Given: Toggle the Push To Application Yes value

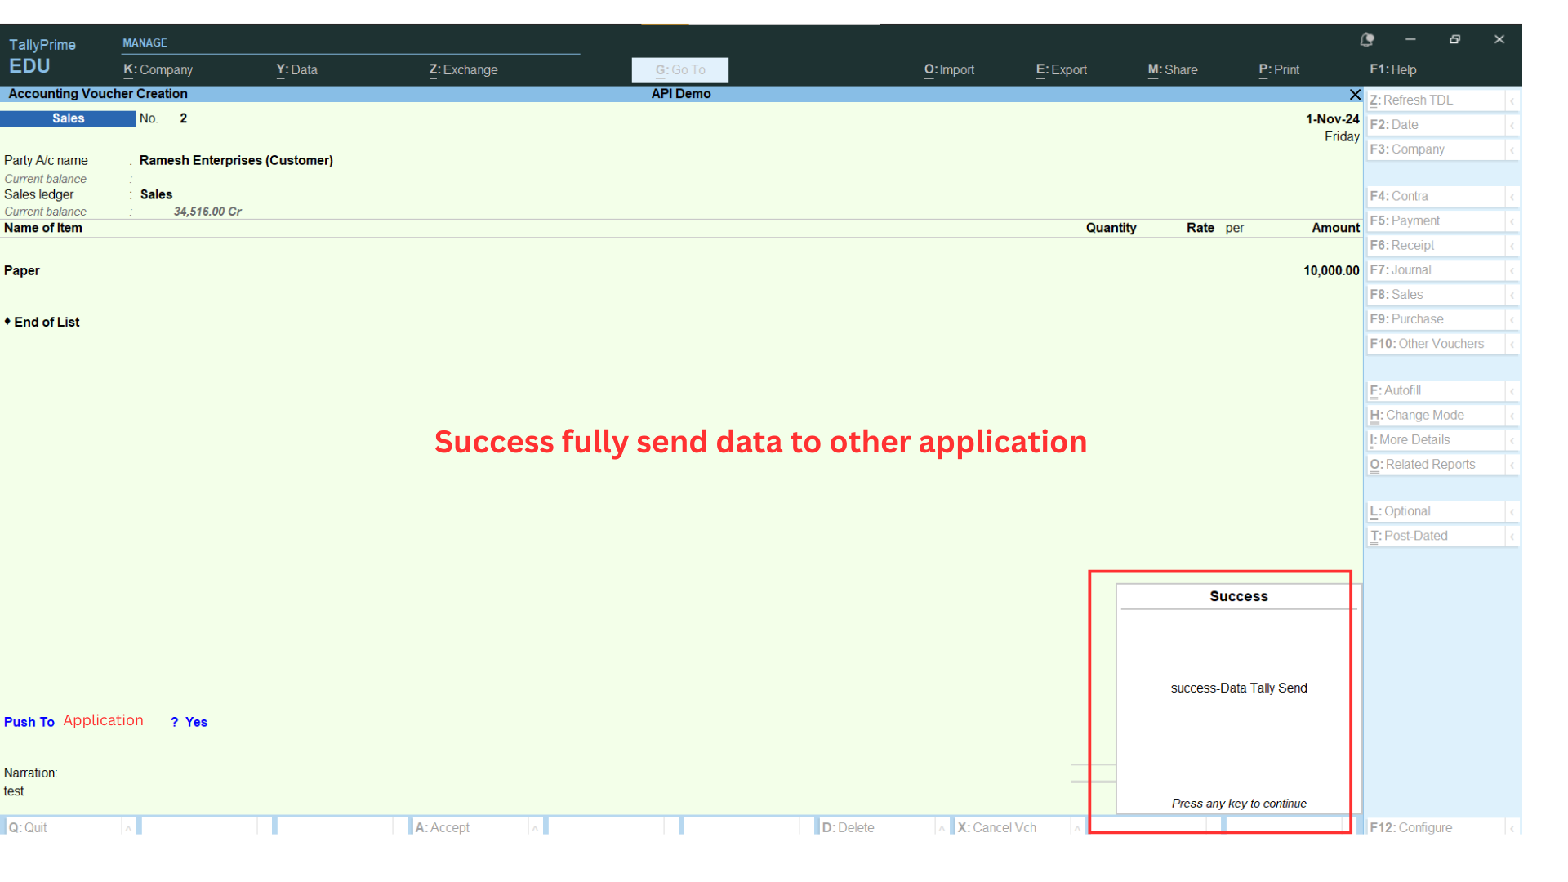Looking at the screenshot, I should point(196,722).
